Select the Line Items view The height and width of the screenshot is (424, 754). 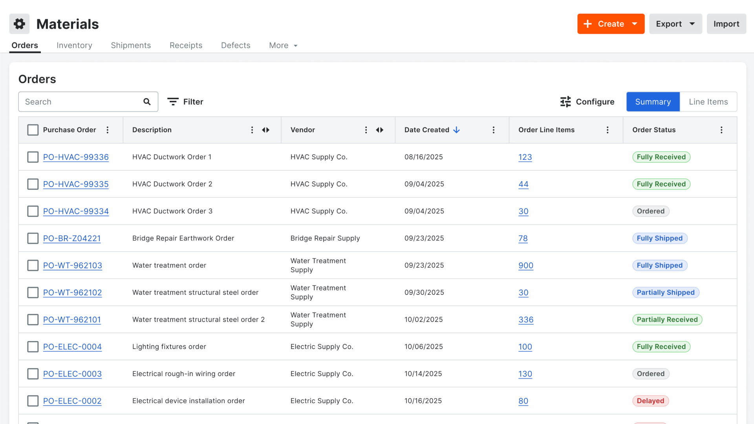[x=708, y=102]
